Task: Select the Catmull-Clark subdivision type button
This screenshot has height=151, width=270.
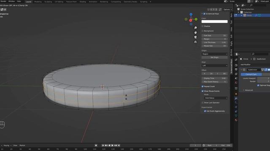Action: 251,75
